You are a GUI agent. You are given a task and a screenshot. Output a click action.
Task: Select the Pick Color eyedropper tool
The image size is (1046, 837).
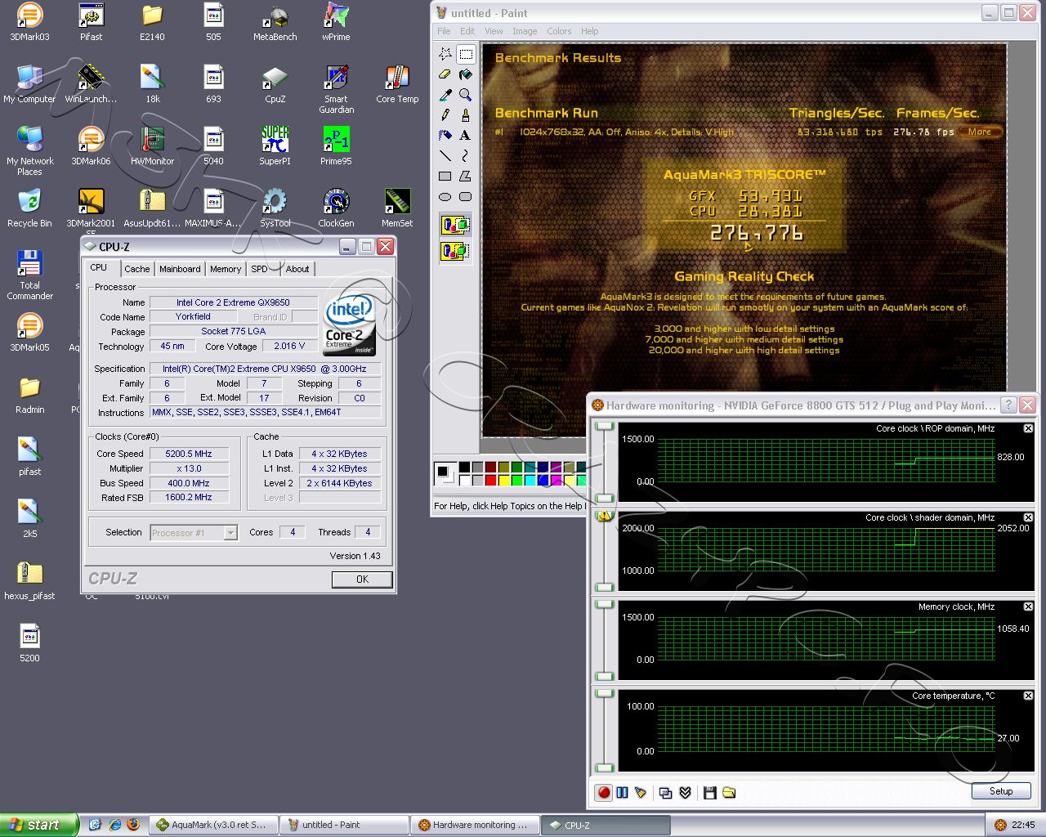tap(445, 95)
